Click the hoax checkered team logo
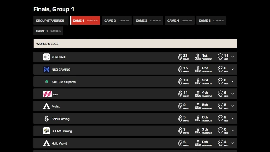The image size is (270, 152). 47,94
